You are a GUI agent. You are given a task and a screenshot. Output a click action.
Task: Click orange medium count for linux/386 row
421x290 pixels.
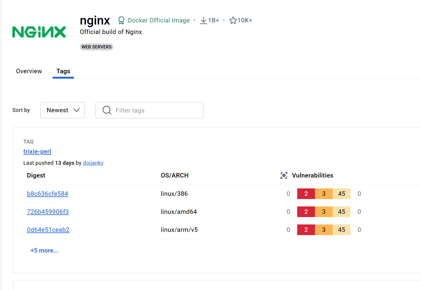[324, 194]
